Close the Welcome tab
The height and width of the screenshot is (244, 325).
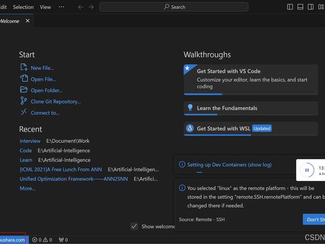(28, 21)
